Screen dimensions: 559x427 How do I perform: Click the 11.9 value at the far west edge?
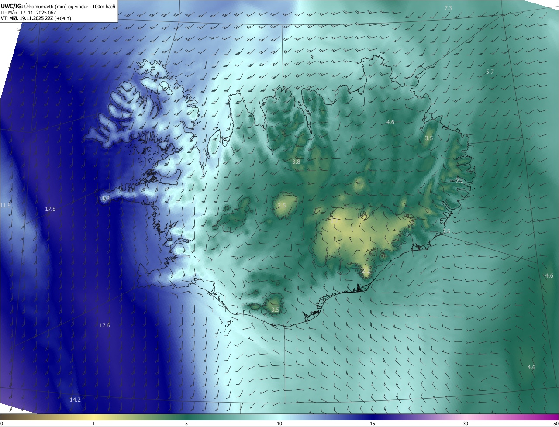tap(5, 206)
